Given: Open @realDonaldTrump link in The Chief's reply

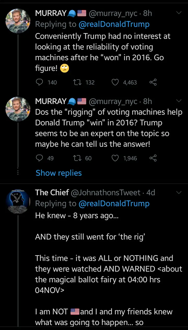Looking at the screenshot, I should point(114,204).
